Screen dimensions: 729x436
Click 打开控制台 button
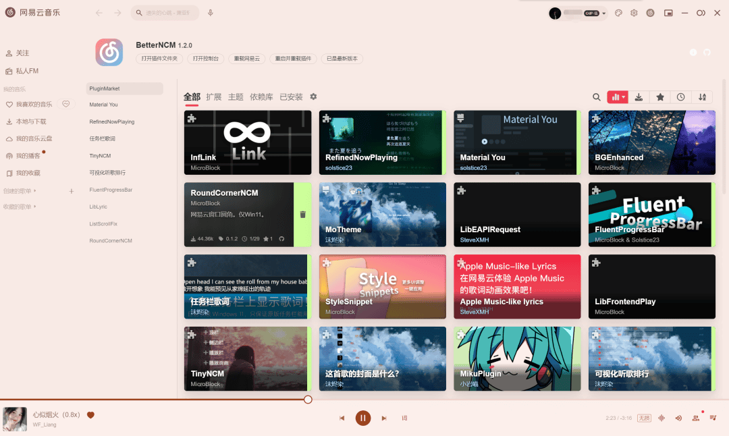click(x=205, y=59)
